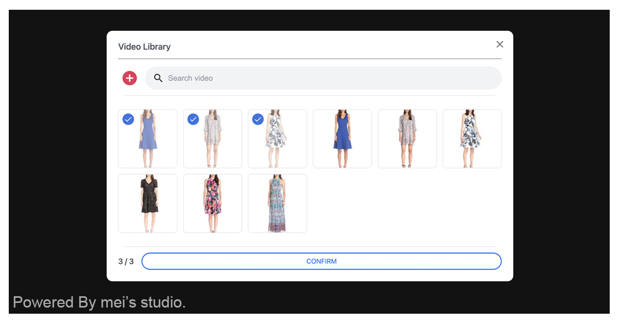Click the magnifying glass search icon

coord(158,78)
